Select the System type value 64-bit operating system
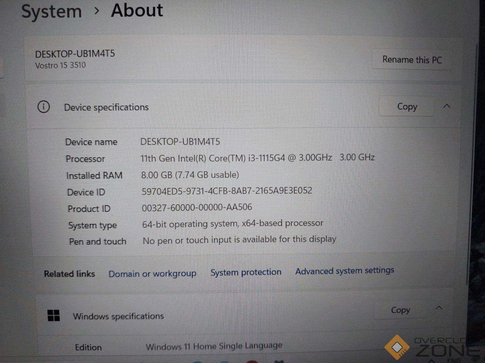The image size is (485, 363). (232, 224)
